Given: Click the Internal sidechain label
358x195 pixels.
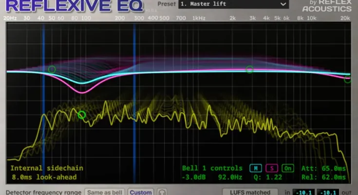Looking at the screenshot, I should click(x=47, y=168).
